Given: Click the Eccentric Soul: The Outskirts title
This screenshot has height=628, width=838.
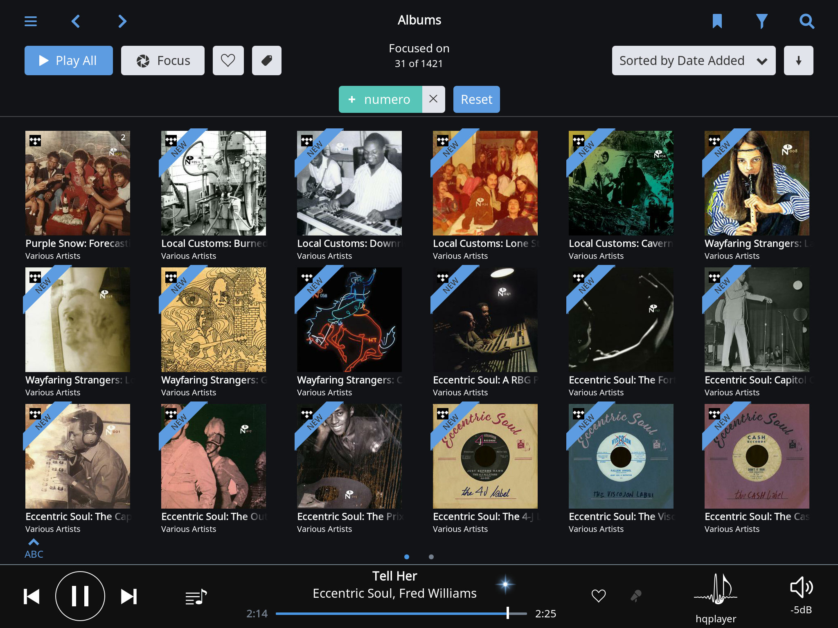Looking at the screenshot, I should pos(214,516).
